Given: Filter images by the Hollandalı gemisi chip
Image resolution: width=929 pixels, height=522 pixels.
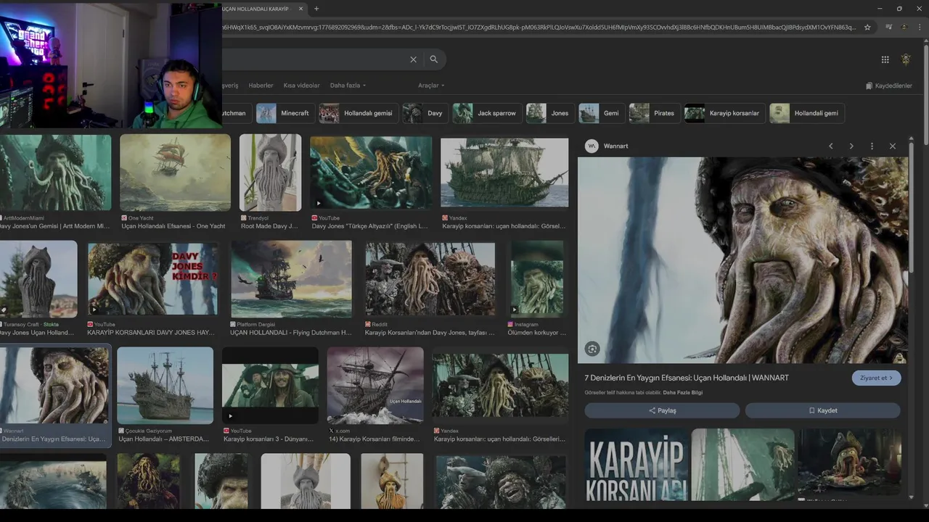Looking at the screenshot, I should [359, 113].
